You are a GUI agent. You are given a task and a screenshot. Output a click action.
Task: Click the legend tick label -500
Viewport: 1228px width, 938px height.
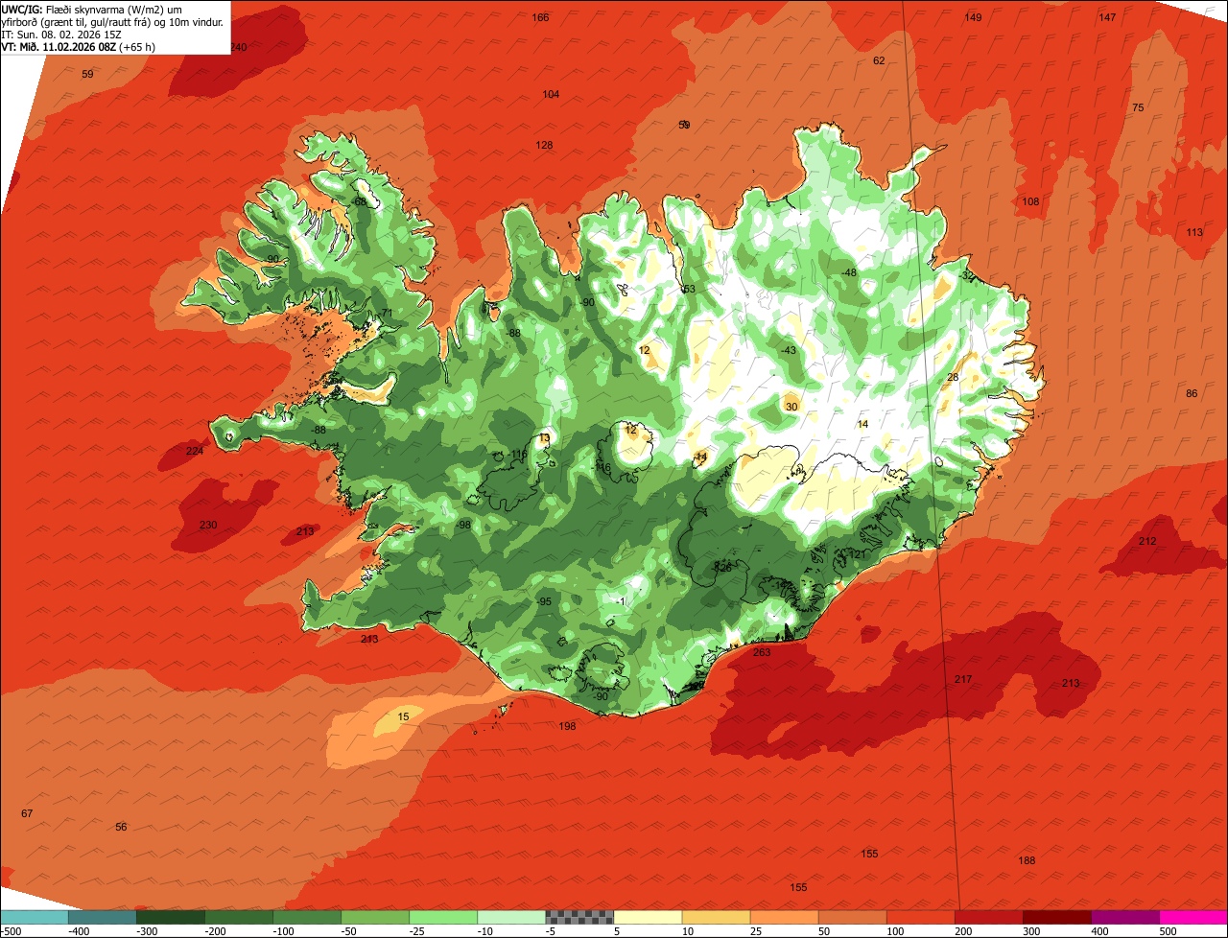pyautogui.click(x=12, y=930)
